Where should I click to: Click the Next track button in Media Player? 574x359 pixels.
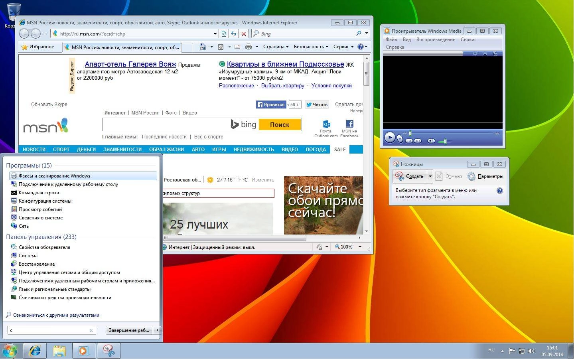tap(418, 141)
